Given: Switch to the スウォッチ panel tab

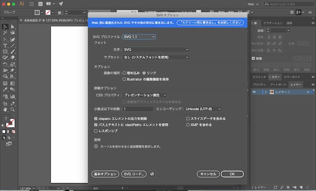Looking at the screenshot, I should pos(259,77).
